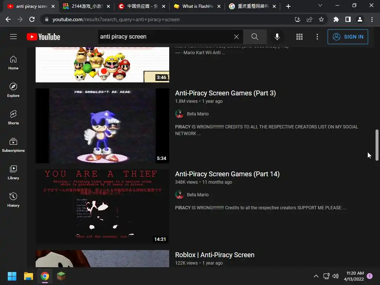
Task: Switch to the 中国供应商 tab
Action: (141, 6)
